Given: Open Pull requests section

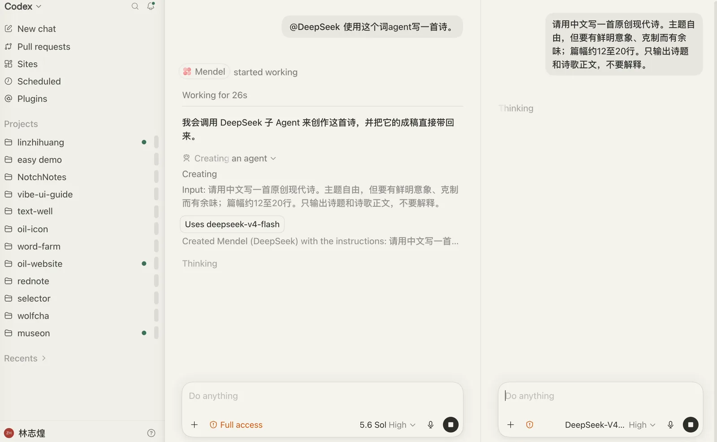Looking at the screenshot, I should (43, 47).
